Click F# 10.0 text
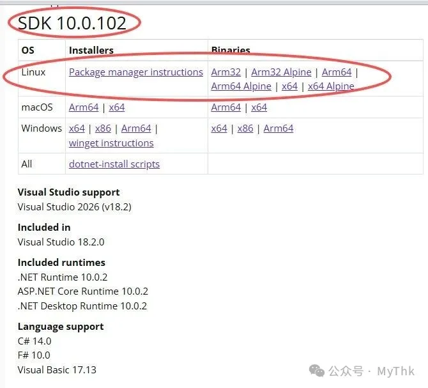Viewport: 428px width, 388px height. coord(34,355)
